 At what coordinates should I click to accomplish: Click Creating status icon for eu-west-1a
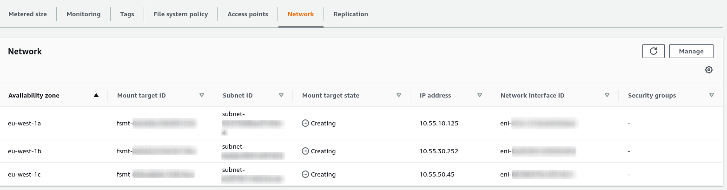coord(305,124)
